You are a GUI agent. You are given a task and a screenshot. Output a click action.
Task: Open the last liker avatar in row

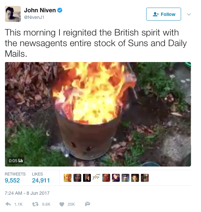(x=145, y=177)
